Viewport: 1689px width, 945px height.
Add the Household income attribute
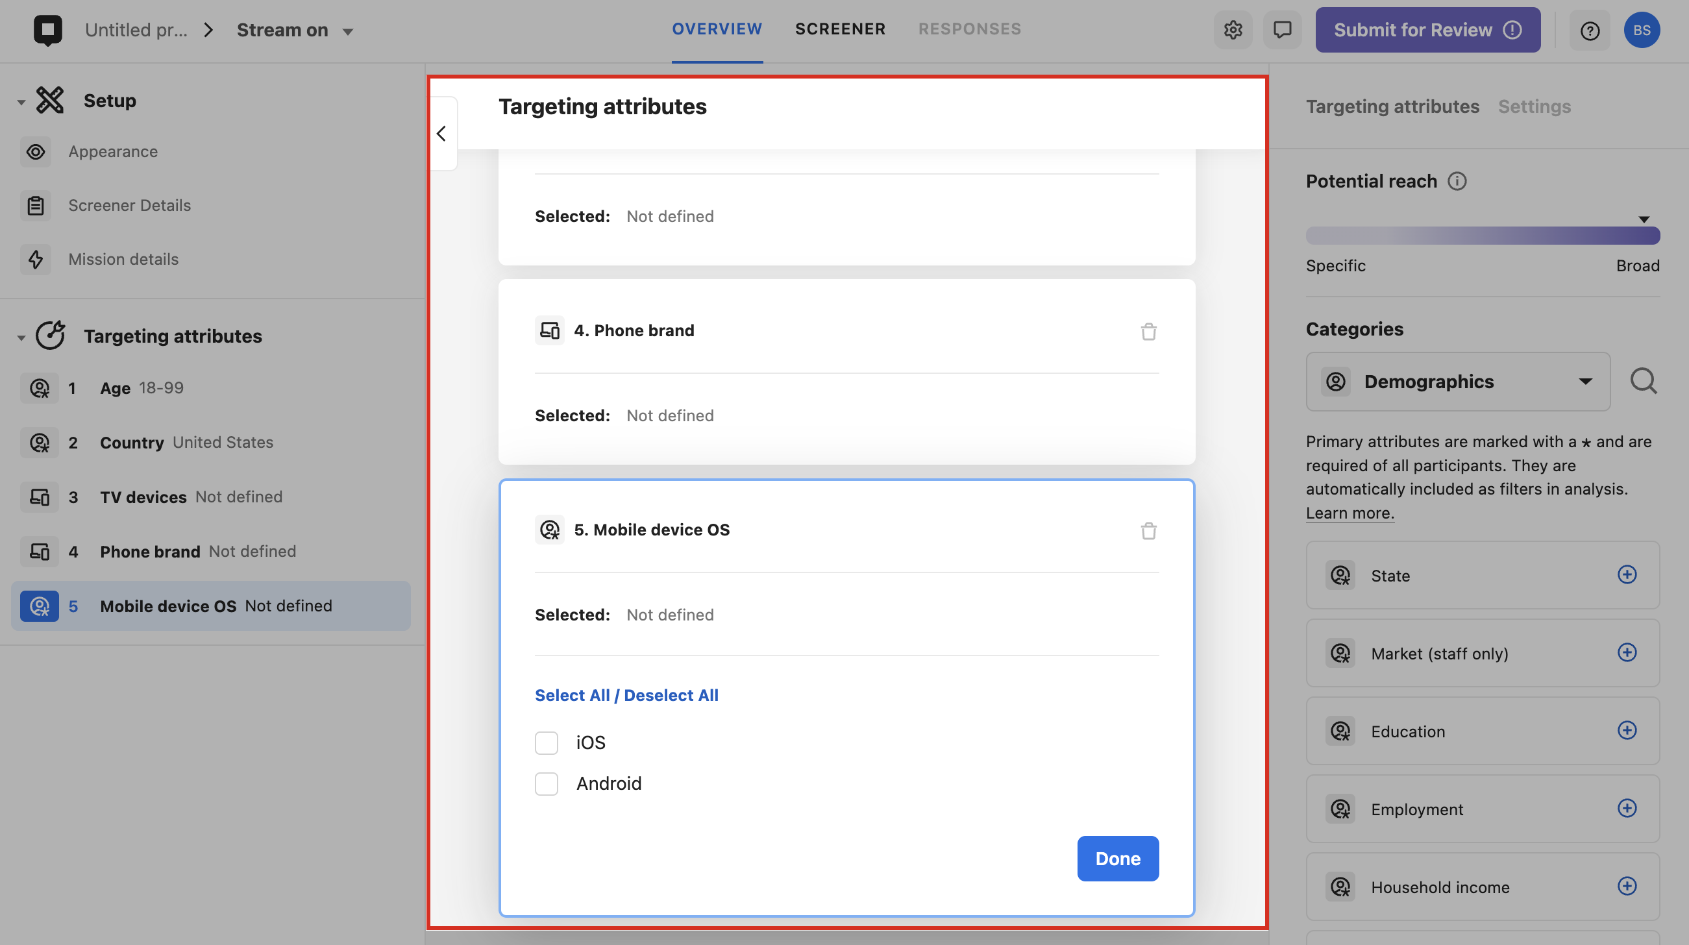[x=1627, y=886]
